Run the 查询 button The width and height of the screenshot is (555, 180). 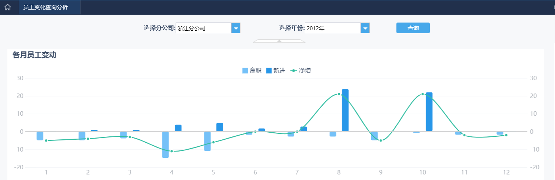tap(413, 28)
